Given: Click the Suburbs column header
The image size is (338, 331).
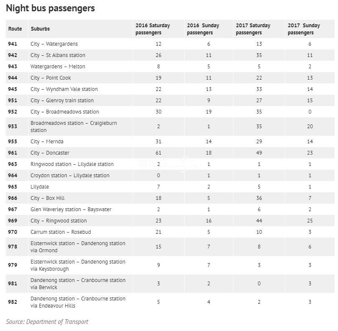Looking at the screenshot, I should (x=40, y=29).
